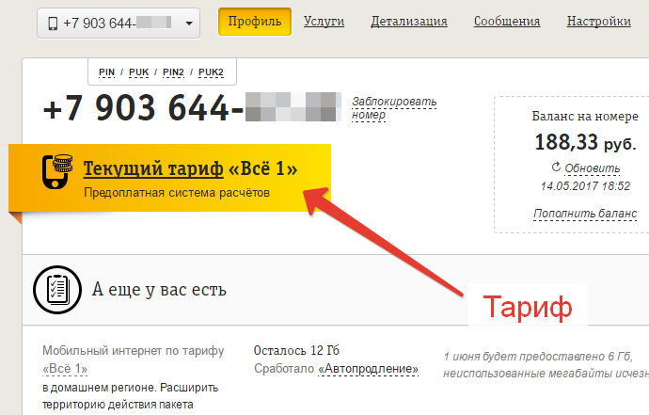Click Пополнить баланс link
Screen dimensions: 649x415
585,214
